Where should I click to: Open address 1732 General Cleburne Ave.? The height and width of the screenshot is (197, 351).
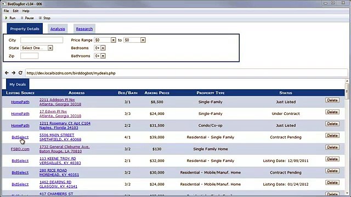[65, 149]
